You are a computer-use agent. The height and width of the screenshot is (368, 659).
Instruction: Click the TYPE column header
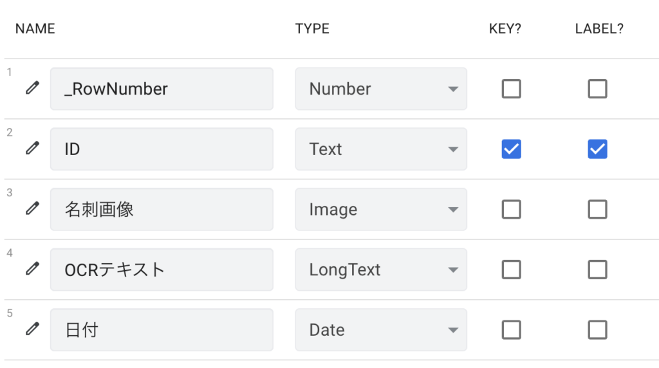312,29
